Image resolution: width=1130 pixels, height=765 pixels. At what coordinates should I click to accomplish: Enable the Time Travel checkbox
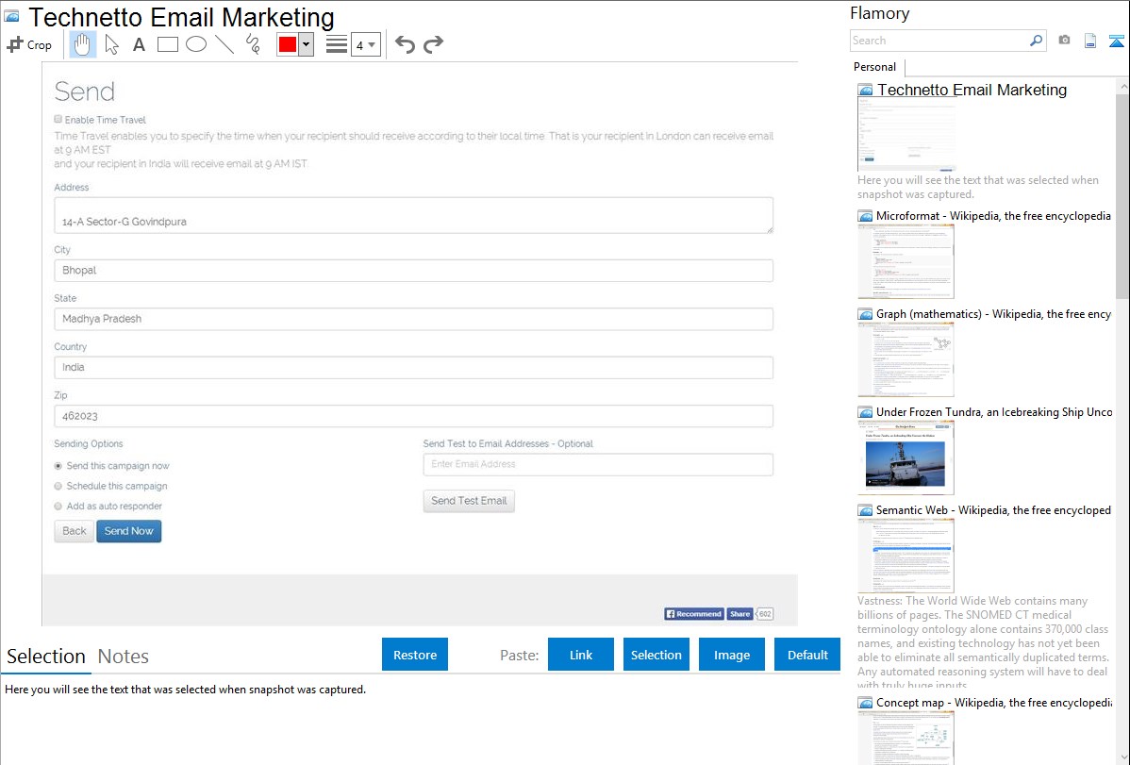pos(58,119)
